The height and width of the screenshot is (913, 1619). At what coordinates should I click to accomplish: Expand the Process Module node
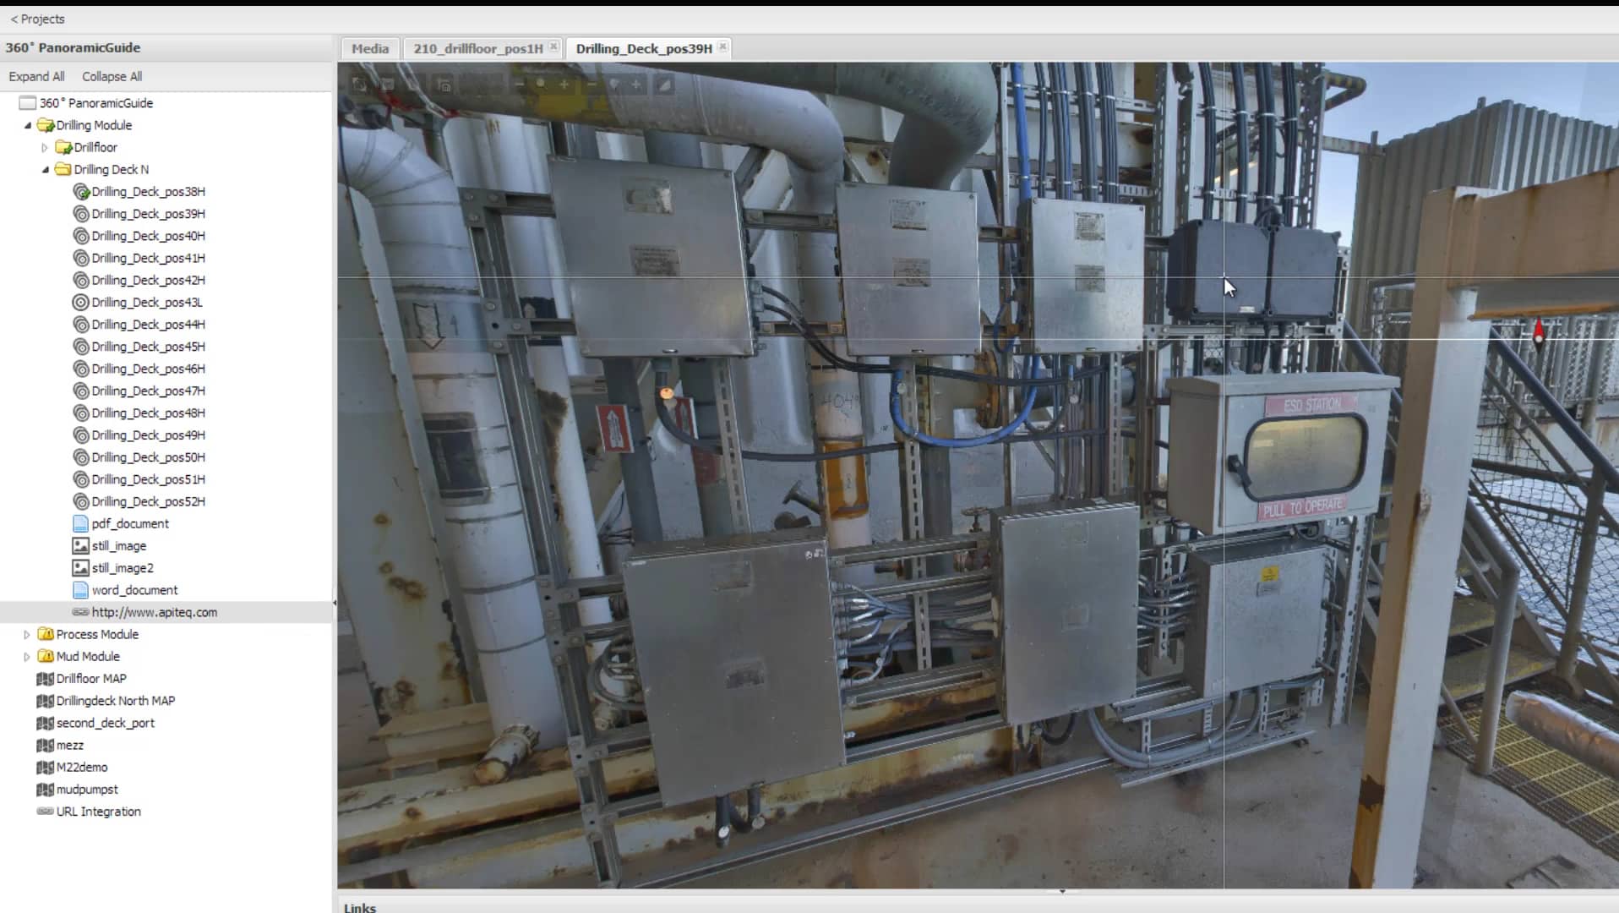pyautogui.click(x=26, y=634)
